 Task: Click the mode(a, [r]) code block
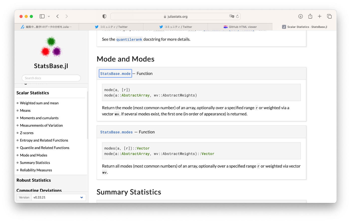pos(201,93)
